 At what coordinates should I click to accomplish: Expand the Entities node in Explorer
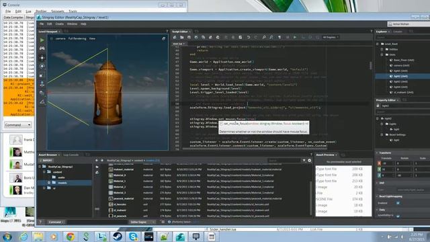[382, 49]
